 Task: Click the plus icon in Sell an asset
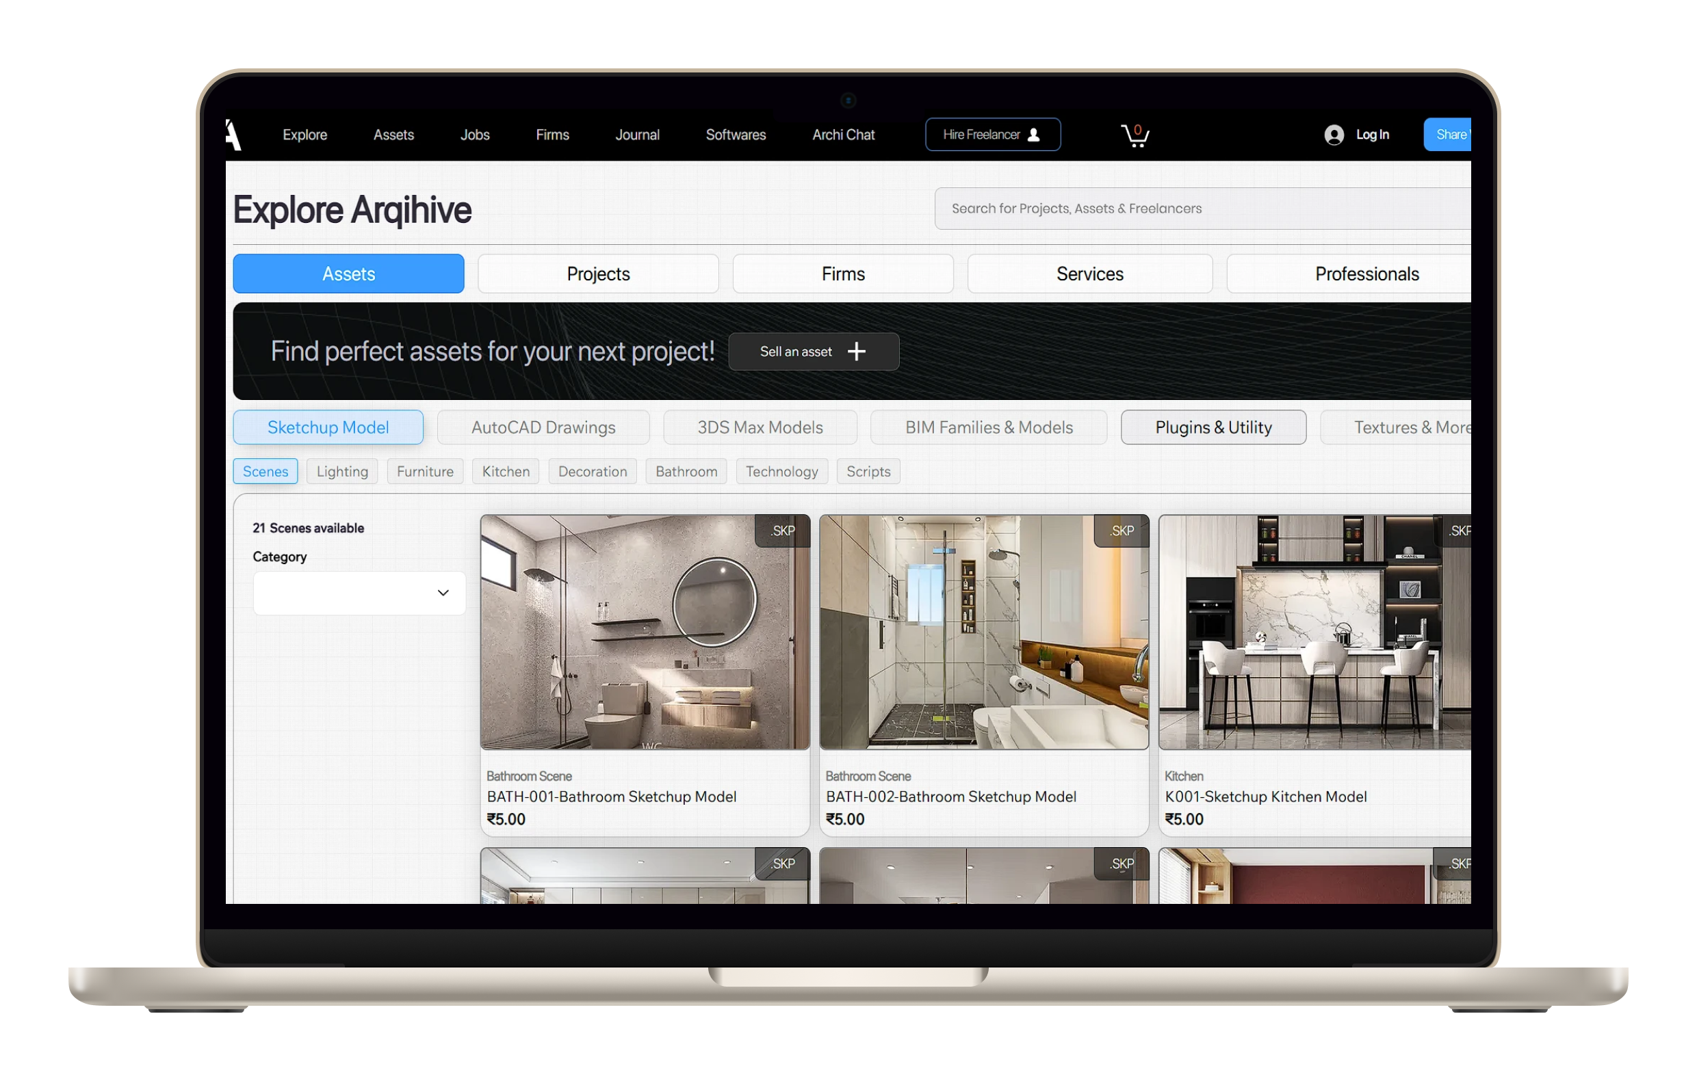click(856, 351)
